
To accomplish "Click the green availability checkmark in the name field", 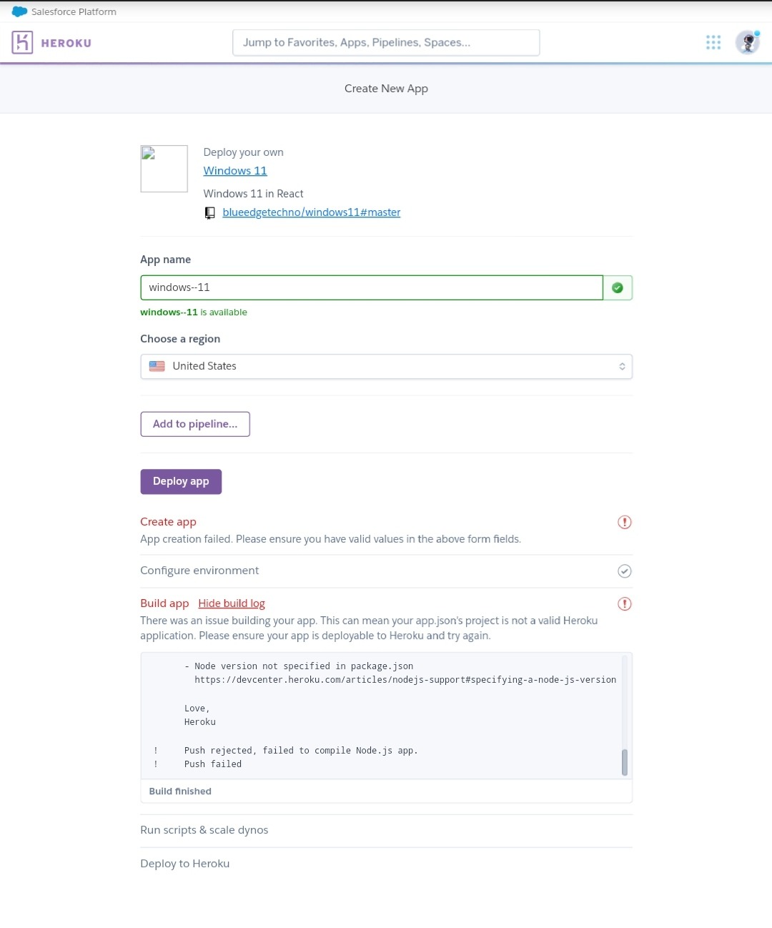I will click(x=617, y=287).
